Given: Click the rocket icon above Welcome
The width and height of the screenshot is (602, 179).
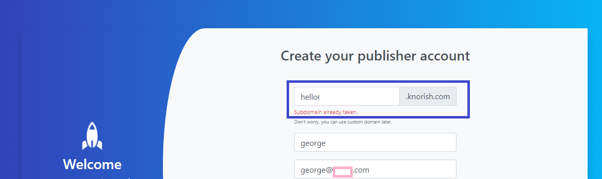Looking at the screenshot, I should coord(92,136).
